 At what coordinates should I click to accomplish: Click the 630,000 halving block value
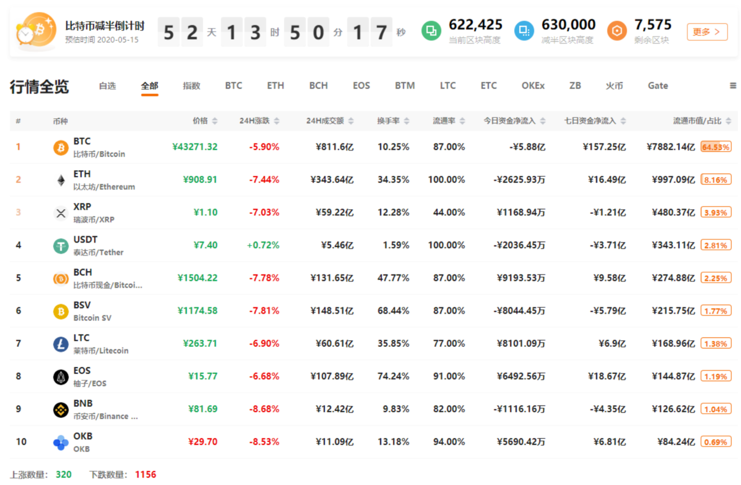(x=569, y=25)
